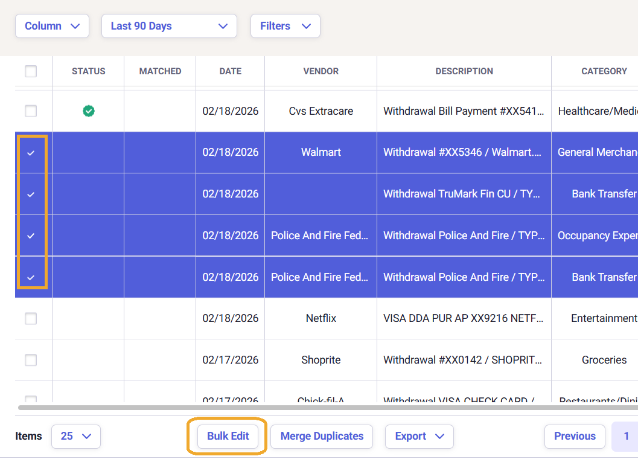Screen dimensions: 638x459
Task: Go to the Previous page
Action: click(575, 436)
